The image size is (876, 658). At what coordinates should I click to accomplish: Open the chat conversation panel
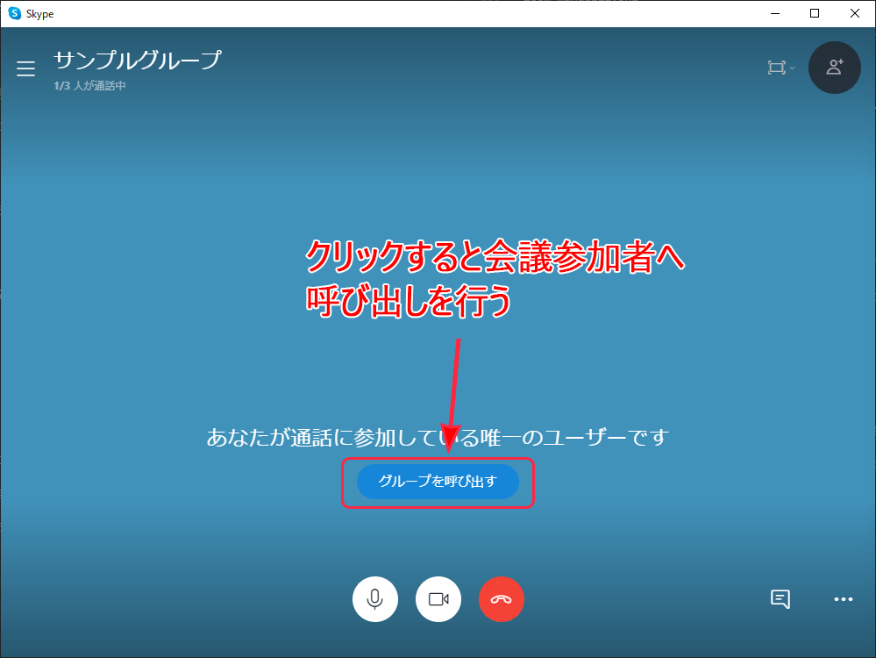coord(780,599)
